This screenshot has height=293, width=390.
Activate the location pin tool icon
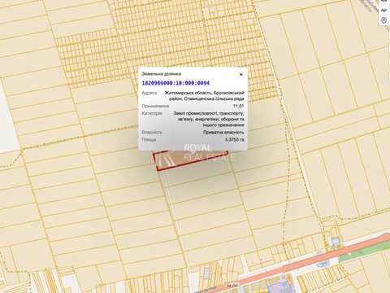(383, 20)
